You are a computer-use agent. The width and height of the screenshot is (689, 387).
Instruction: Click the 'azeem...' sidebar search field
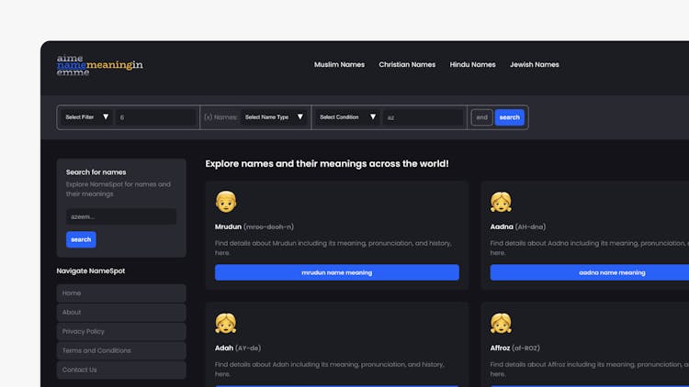coord(120,217)
